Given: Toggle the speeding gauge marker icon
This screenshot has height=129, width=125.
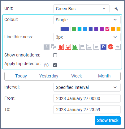Looking at the screenshot, I should pyautogui.click(x=68, y=47).
